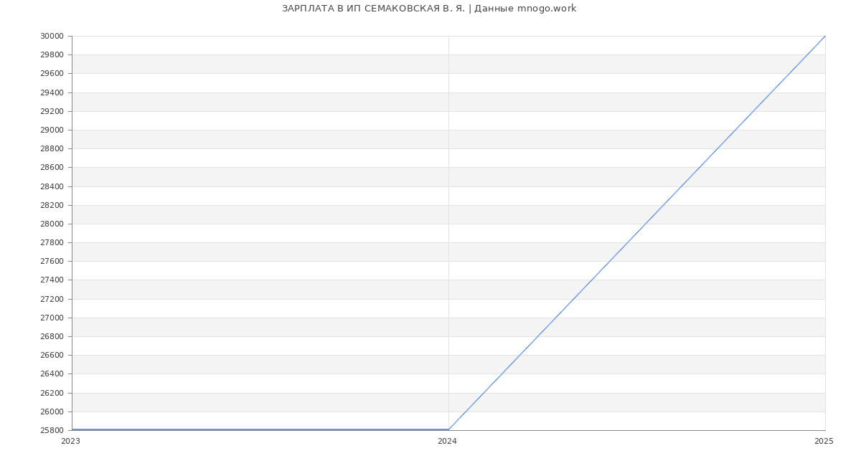Click the 26000 y-axis label
The height and width of the screenshot is (466, 861).
[52, 412]
